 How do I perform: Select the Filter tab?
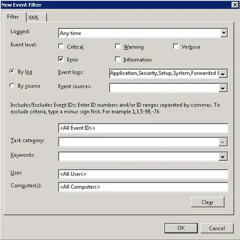click(15, 17)
